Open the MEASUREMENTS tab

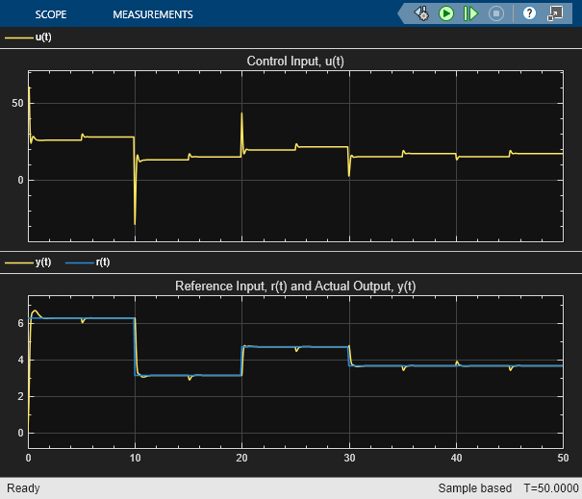tap(152, 14)
